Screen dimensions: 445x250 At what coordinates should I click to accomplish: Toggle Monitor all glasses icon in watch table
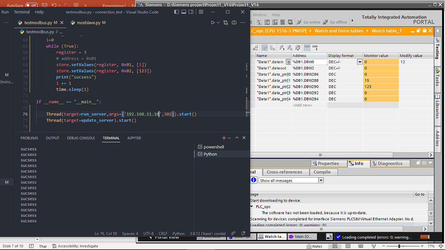[307, 48]
